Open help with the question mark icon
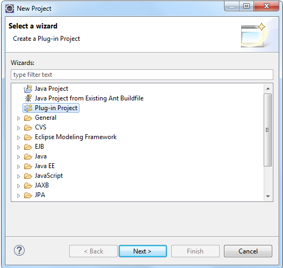 coord(19,250)
